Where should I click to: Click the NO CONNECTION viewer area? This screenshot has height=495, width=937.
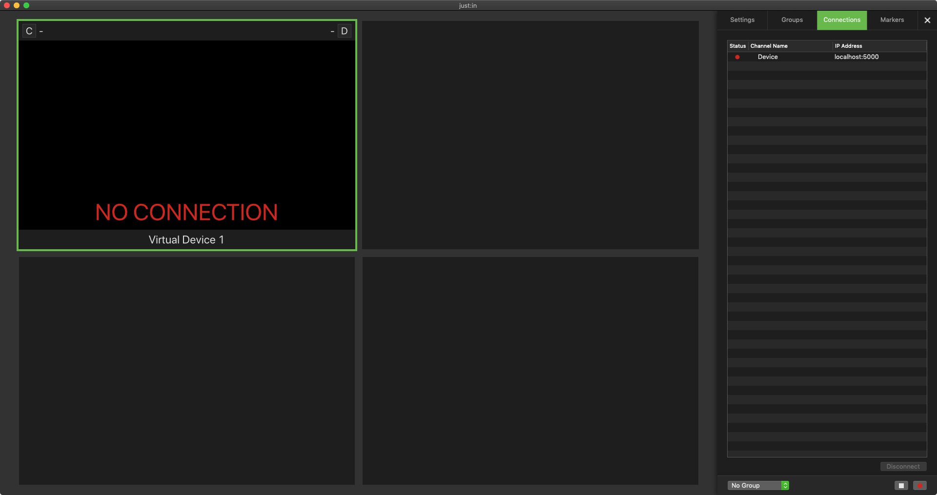click(186, 135)
